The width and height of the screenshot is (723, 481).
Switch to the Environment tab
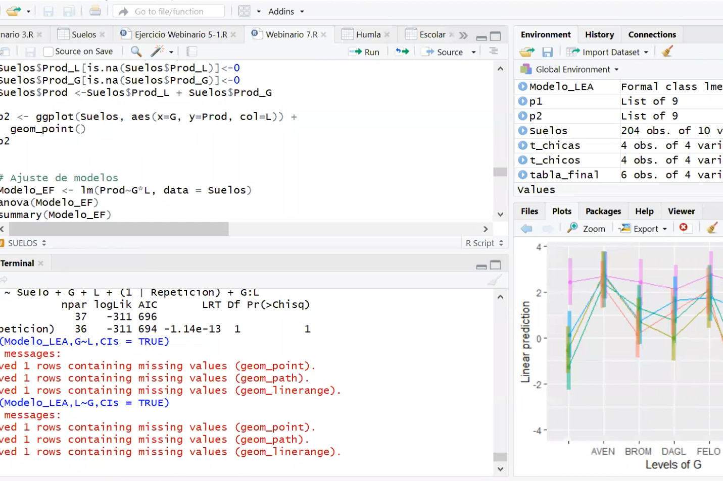click(546, 34)
